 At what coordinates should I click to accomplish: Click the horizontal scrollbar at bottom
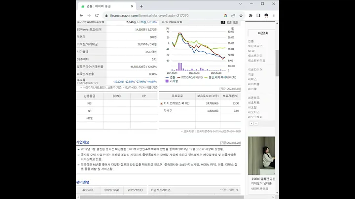[x=162, y=197]
